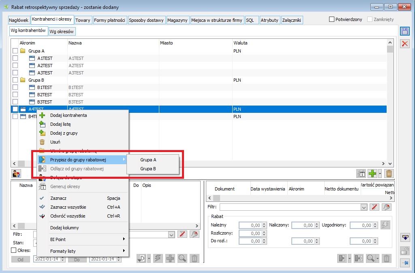Tick the checkbox for B3TEST row

coord(15,102)
